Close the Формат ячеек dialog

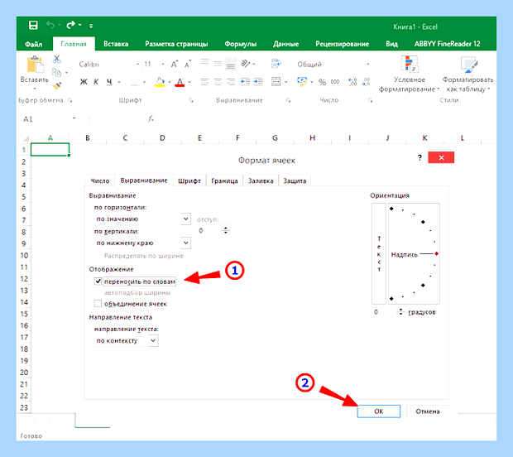[441, 157]
